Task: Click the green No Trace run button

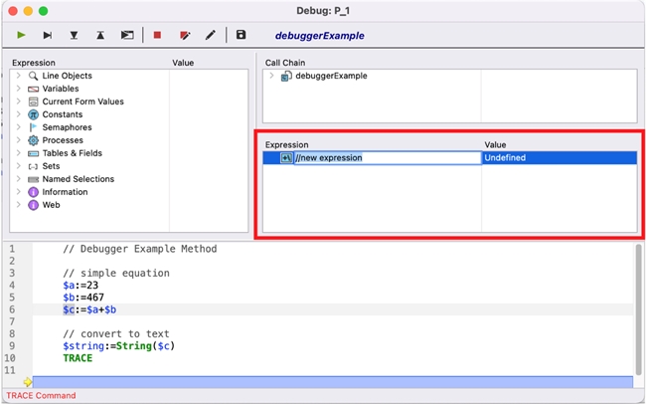Action: click(21, 35)
